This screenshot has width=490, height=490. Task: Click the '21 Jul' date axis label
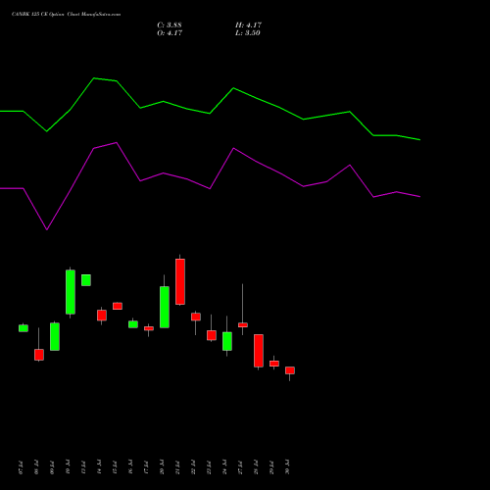tap(177, 467)
